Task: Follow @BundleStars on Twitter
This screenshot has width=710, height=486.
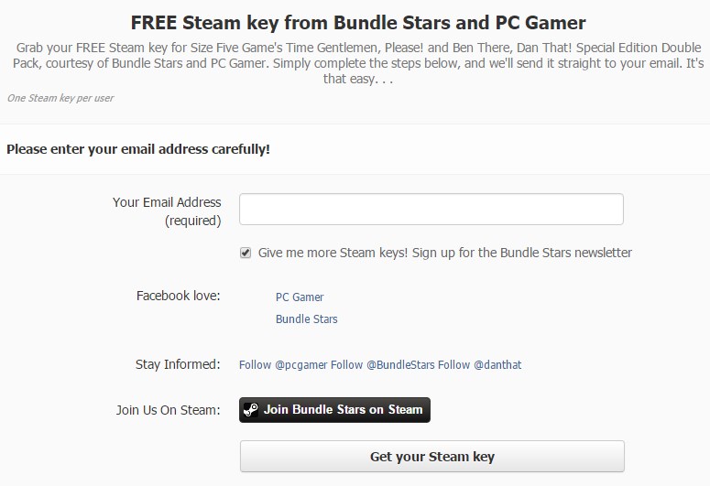Action: 383,364
